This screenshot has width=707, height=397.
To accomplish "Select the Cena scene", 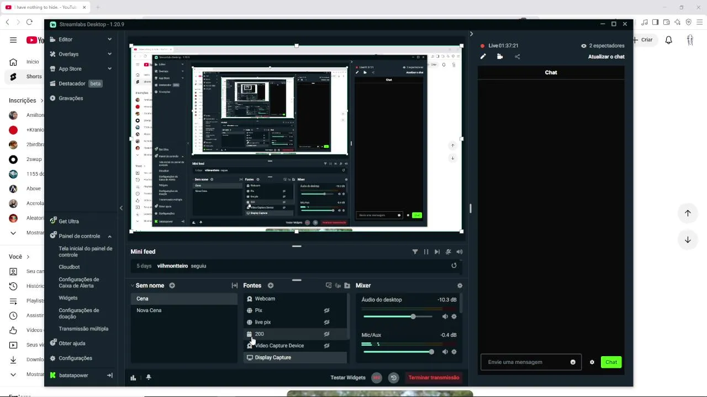I will click(x=184, y=299).
